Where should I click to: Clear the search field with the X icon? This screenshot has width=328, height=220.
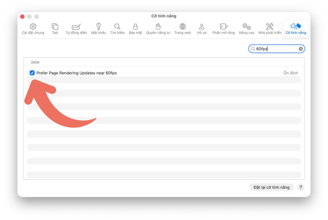(301, 49)
